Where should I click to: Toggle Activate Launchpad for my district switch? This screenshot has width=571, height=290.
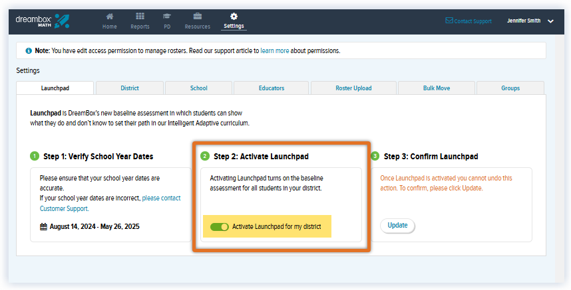pyautogui.click(x=219, y=227)
